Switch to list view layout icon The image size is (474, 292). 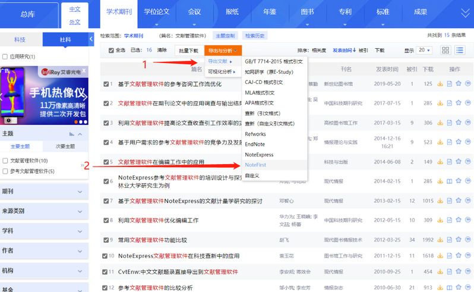point(459,51)
